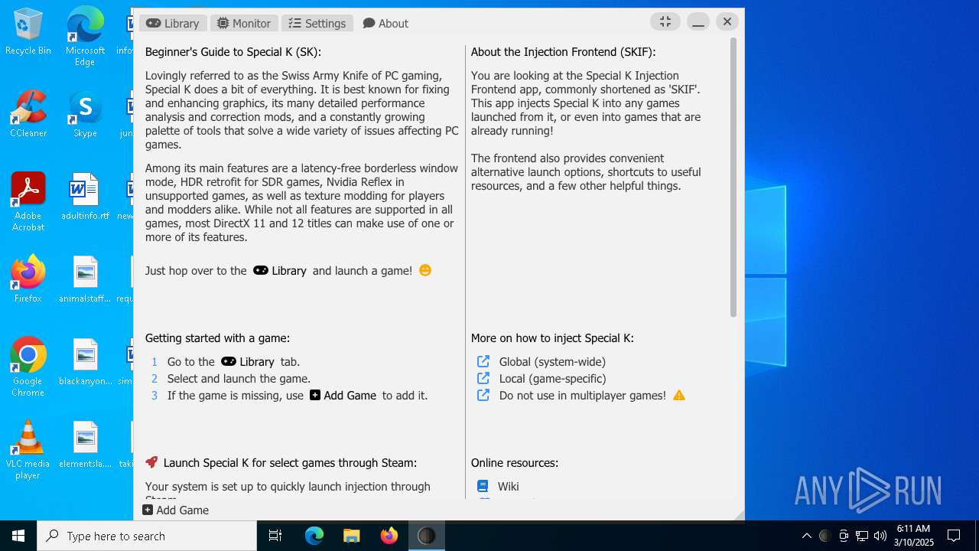
Task: Click the window resize grip corner
Action: coord(738,515)
